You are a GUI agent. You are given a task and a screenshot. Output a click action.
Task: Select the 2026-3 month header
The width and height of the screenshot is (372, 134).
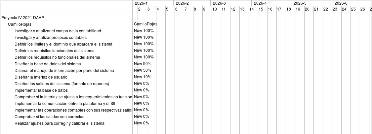[219, 3]
